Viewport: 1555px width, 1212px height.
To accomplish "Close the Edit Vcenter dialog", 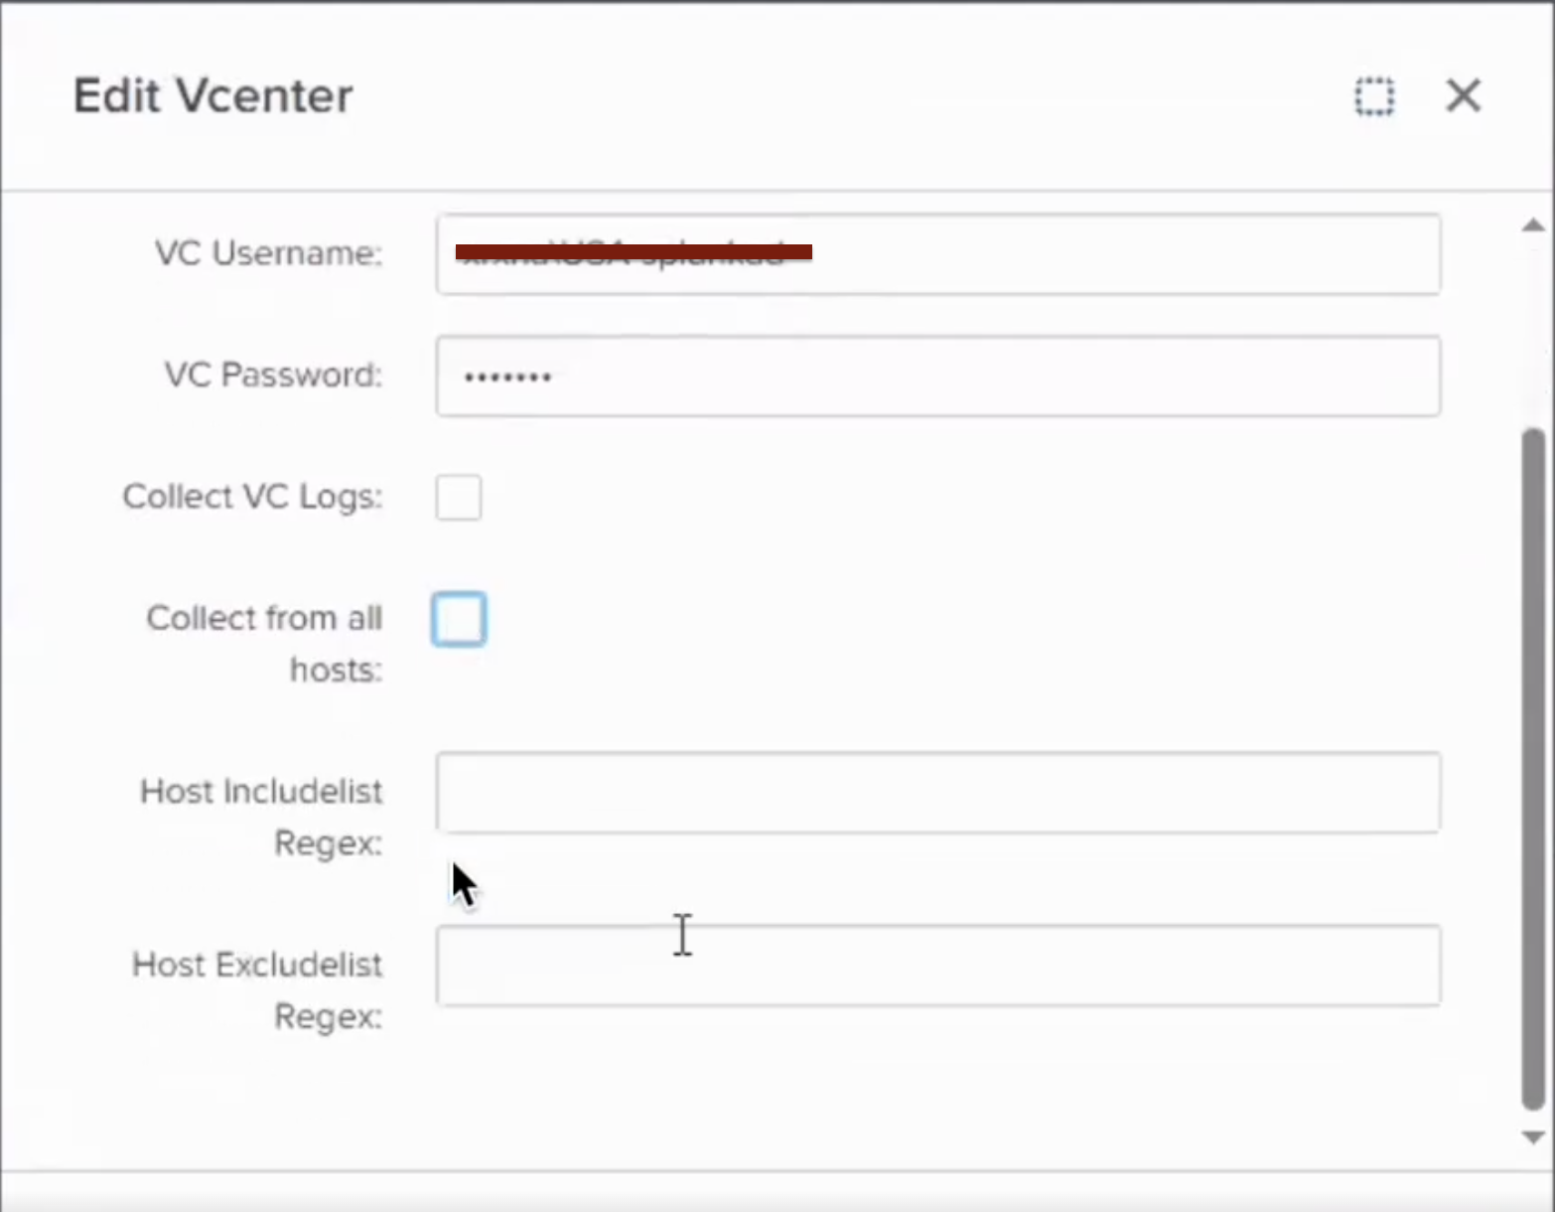I will [x=1463, y=95].
